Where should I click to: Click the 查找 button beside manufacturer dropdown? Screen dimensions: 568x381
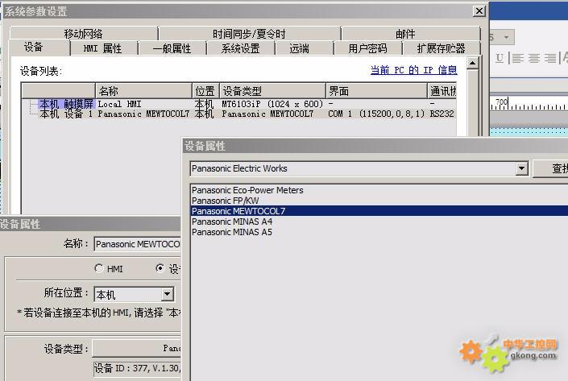[550, 168]
